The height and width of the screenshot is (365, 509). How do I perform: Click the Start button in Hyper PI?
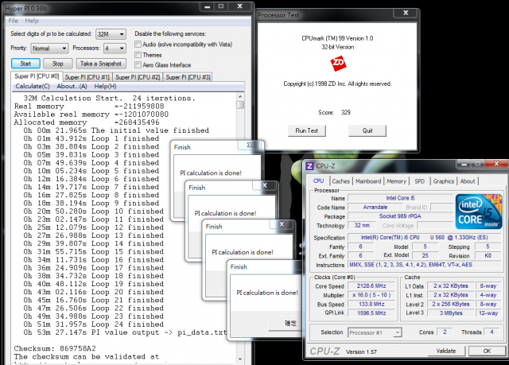[x=25, y=64]
